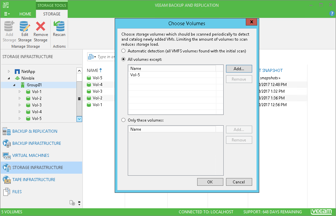Viewport: 336px width, 216px height.
Task: Click the Vol-4 volume icon in the tree
Action: [28, 112]
